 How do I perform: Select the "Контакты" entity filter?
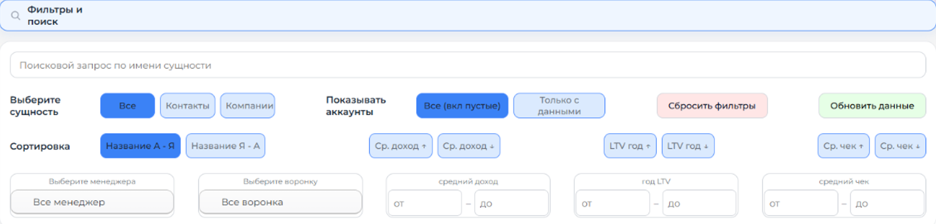pos(188,106)
